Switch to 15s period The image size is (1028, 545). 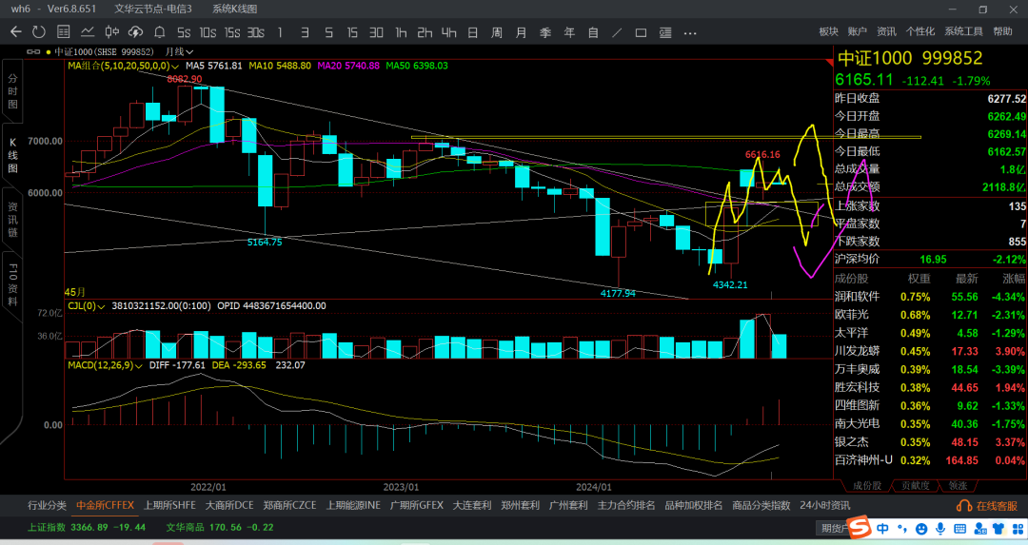click(x=232, y=32)
